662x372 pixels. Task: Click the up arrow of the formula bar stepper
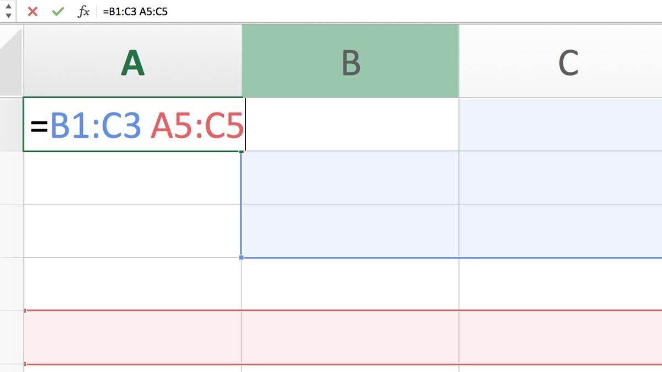[x=8, y=7]
